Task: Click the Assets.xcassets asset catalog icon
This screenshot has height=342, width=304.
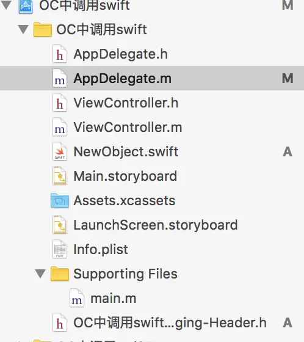Action: (60, 200)
